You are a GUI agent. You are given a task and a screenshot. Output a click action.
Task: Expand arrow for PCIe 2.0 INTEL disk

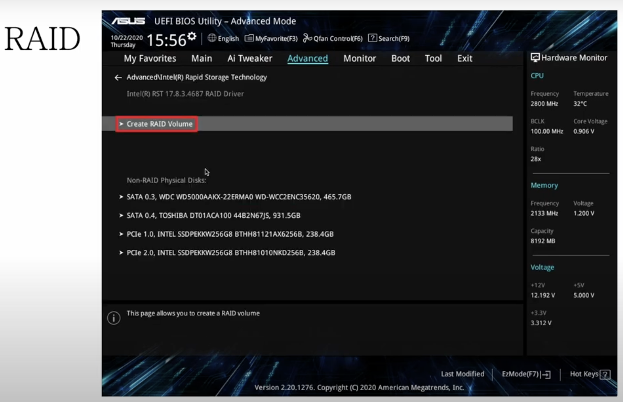[121, 253]
